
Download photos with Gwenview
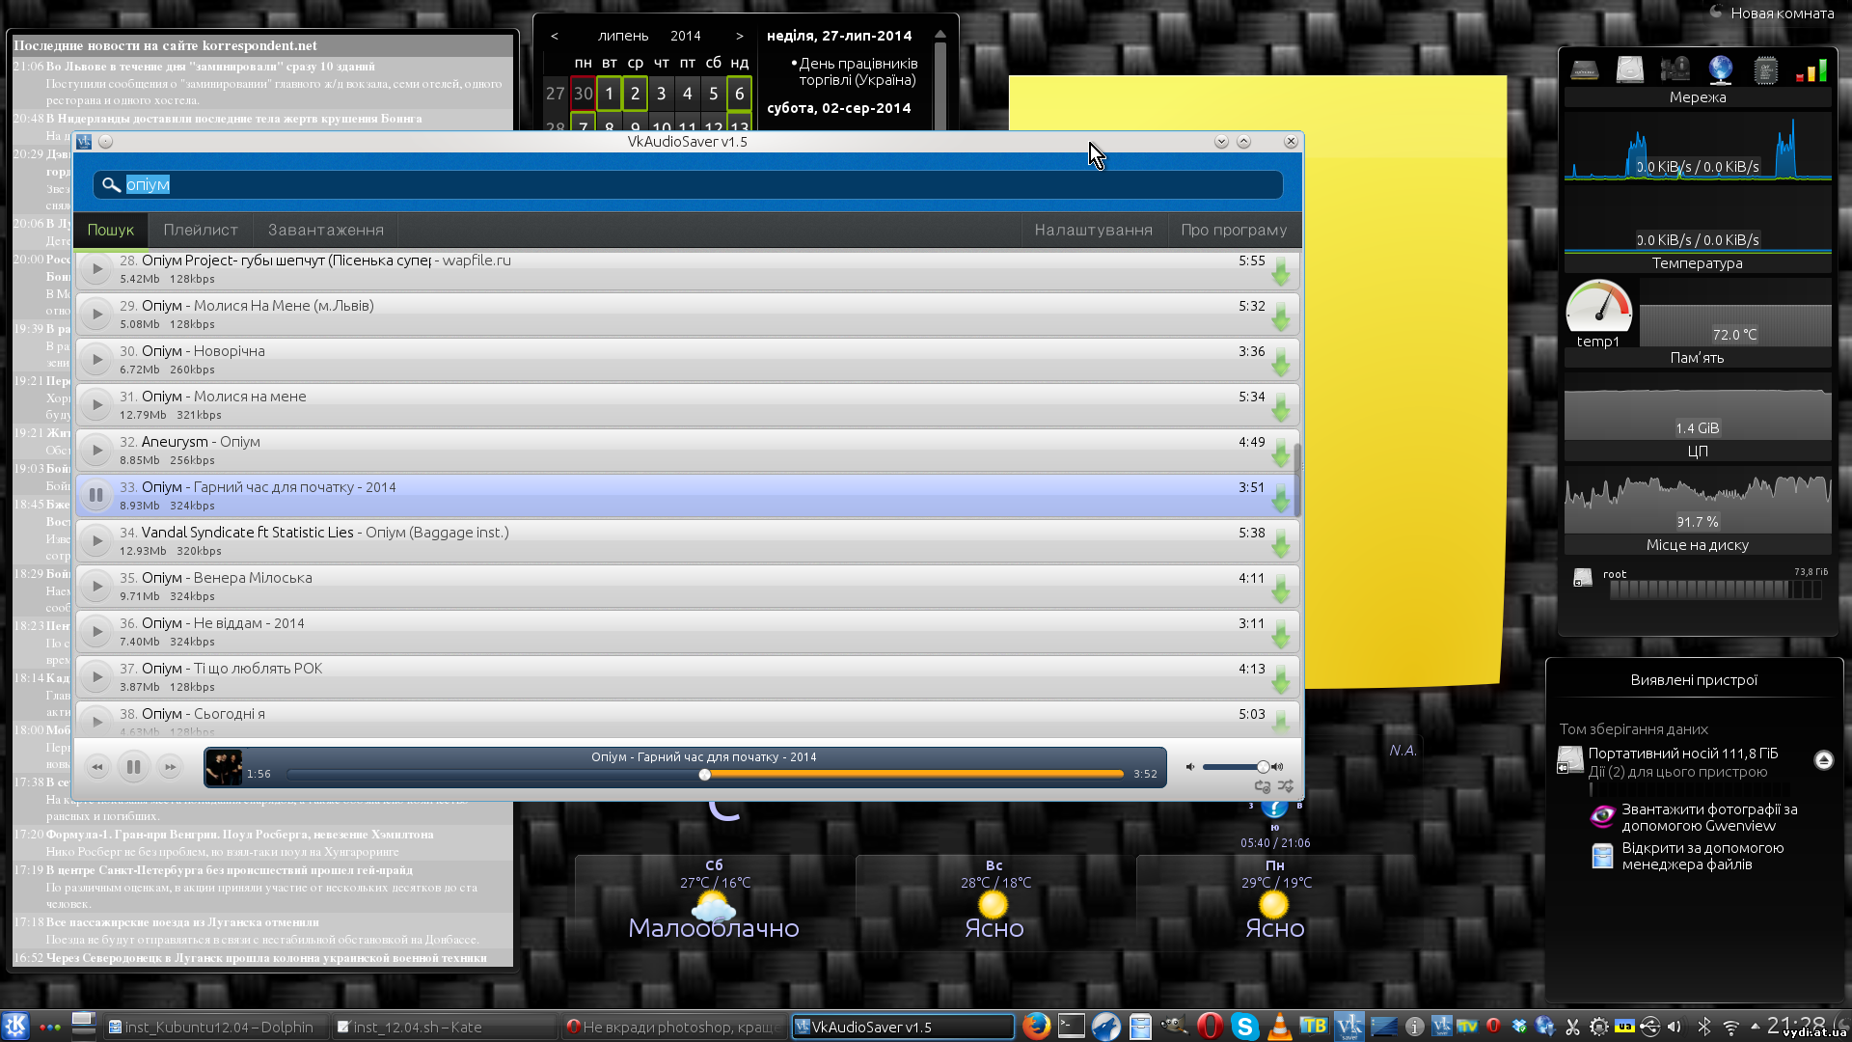1694,817
